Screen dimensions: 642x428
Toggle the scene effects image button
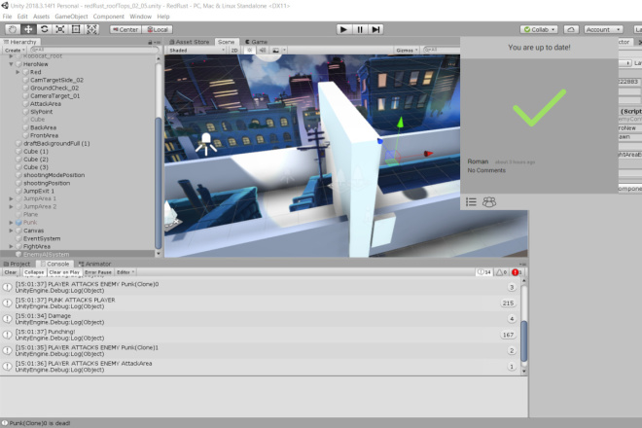276,50
